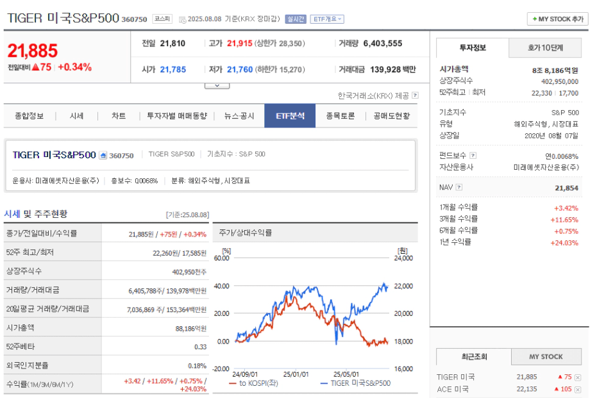Switch to 호가10단계 tab

(545, 47)
